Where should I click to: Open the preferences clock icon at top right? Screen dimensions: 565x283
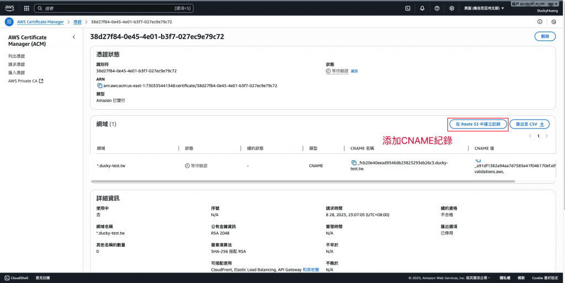(554, 22)
